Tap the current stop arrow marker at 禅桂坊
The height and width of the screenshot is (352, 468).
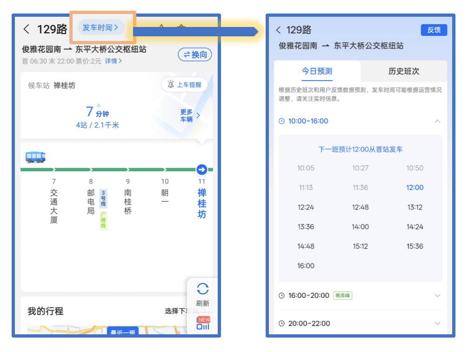click(x=201, y=169)
